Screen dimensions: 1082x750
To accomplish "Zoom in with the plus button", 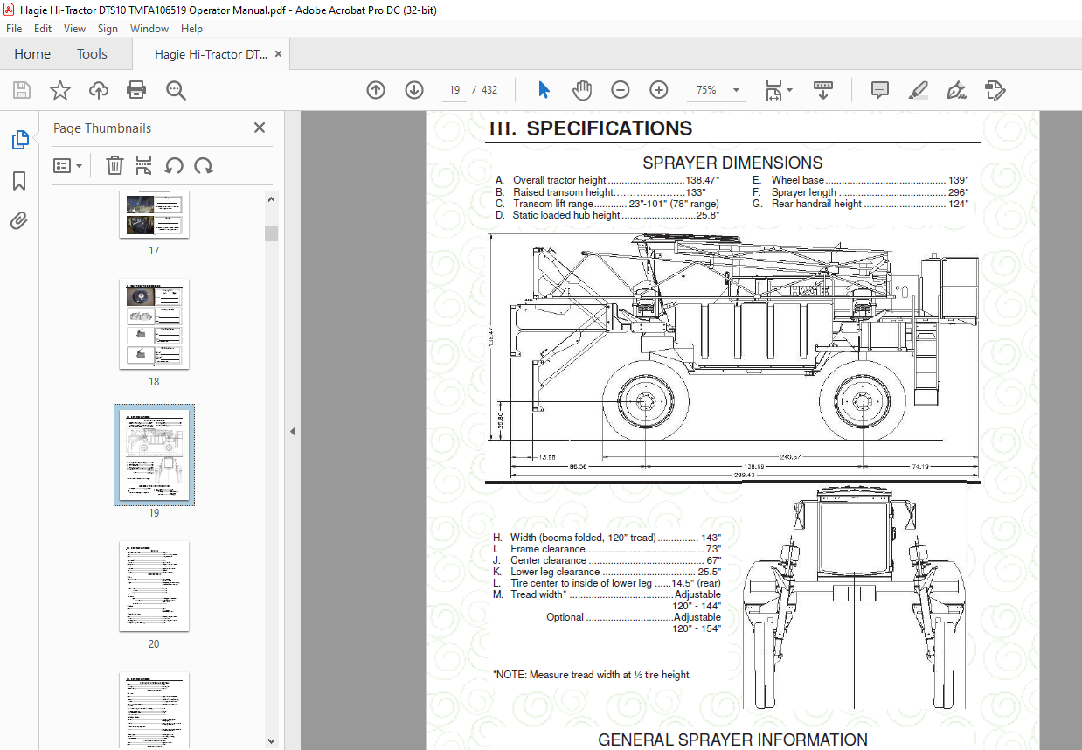I will click(x=659, y=90).
